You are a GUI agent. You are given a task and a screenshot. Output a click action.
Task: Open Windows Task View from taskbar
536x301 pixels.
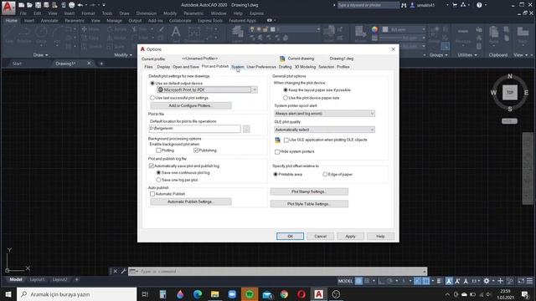145,294
